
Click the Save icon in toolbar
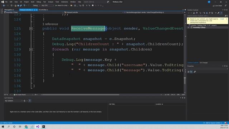[x=18, y=6]
